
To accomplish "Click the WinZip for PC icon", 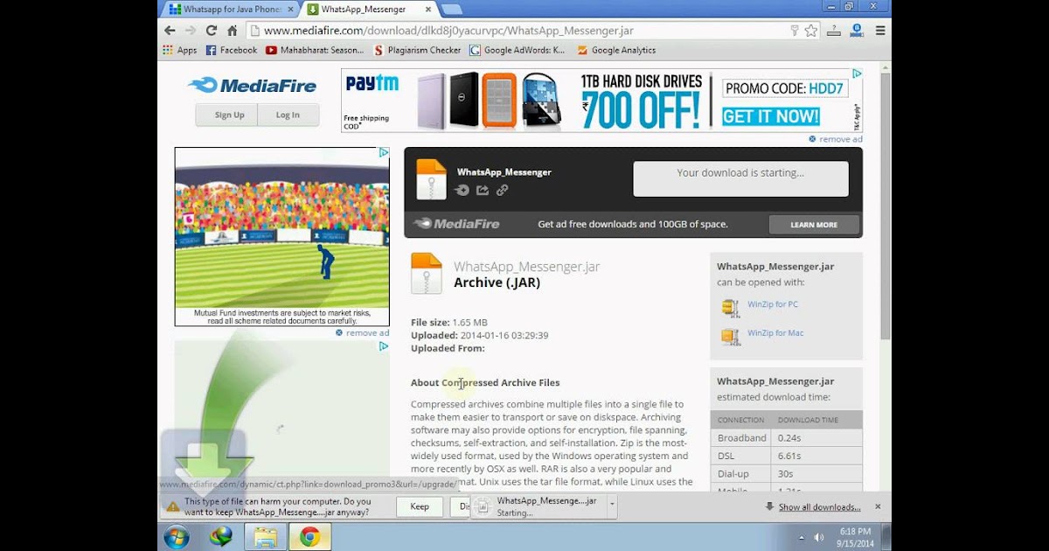I will click(730, 307).
